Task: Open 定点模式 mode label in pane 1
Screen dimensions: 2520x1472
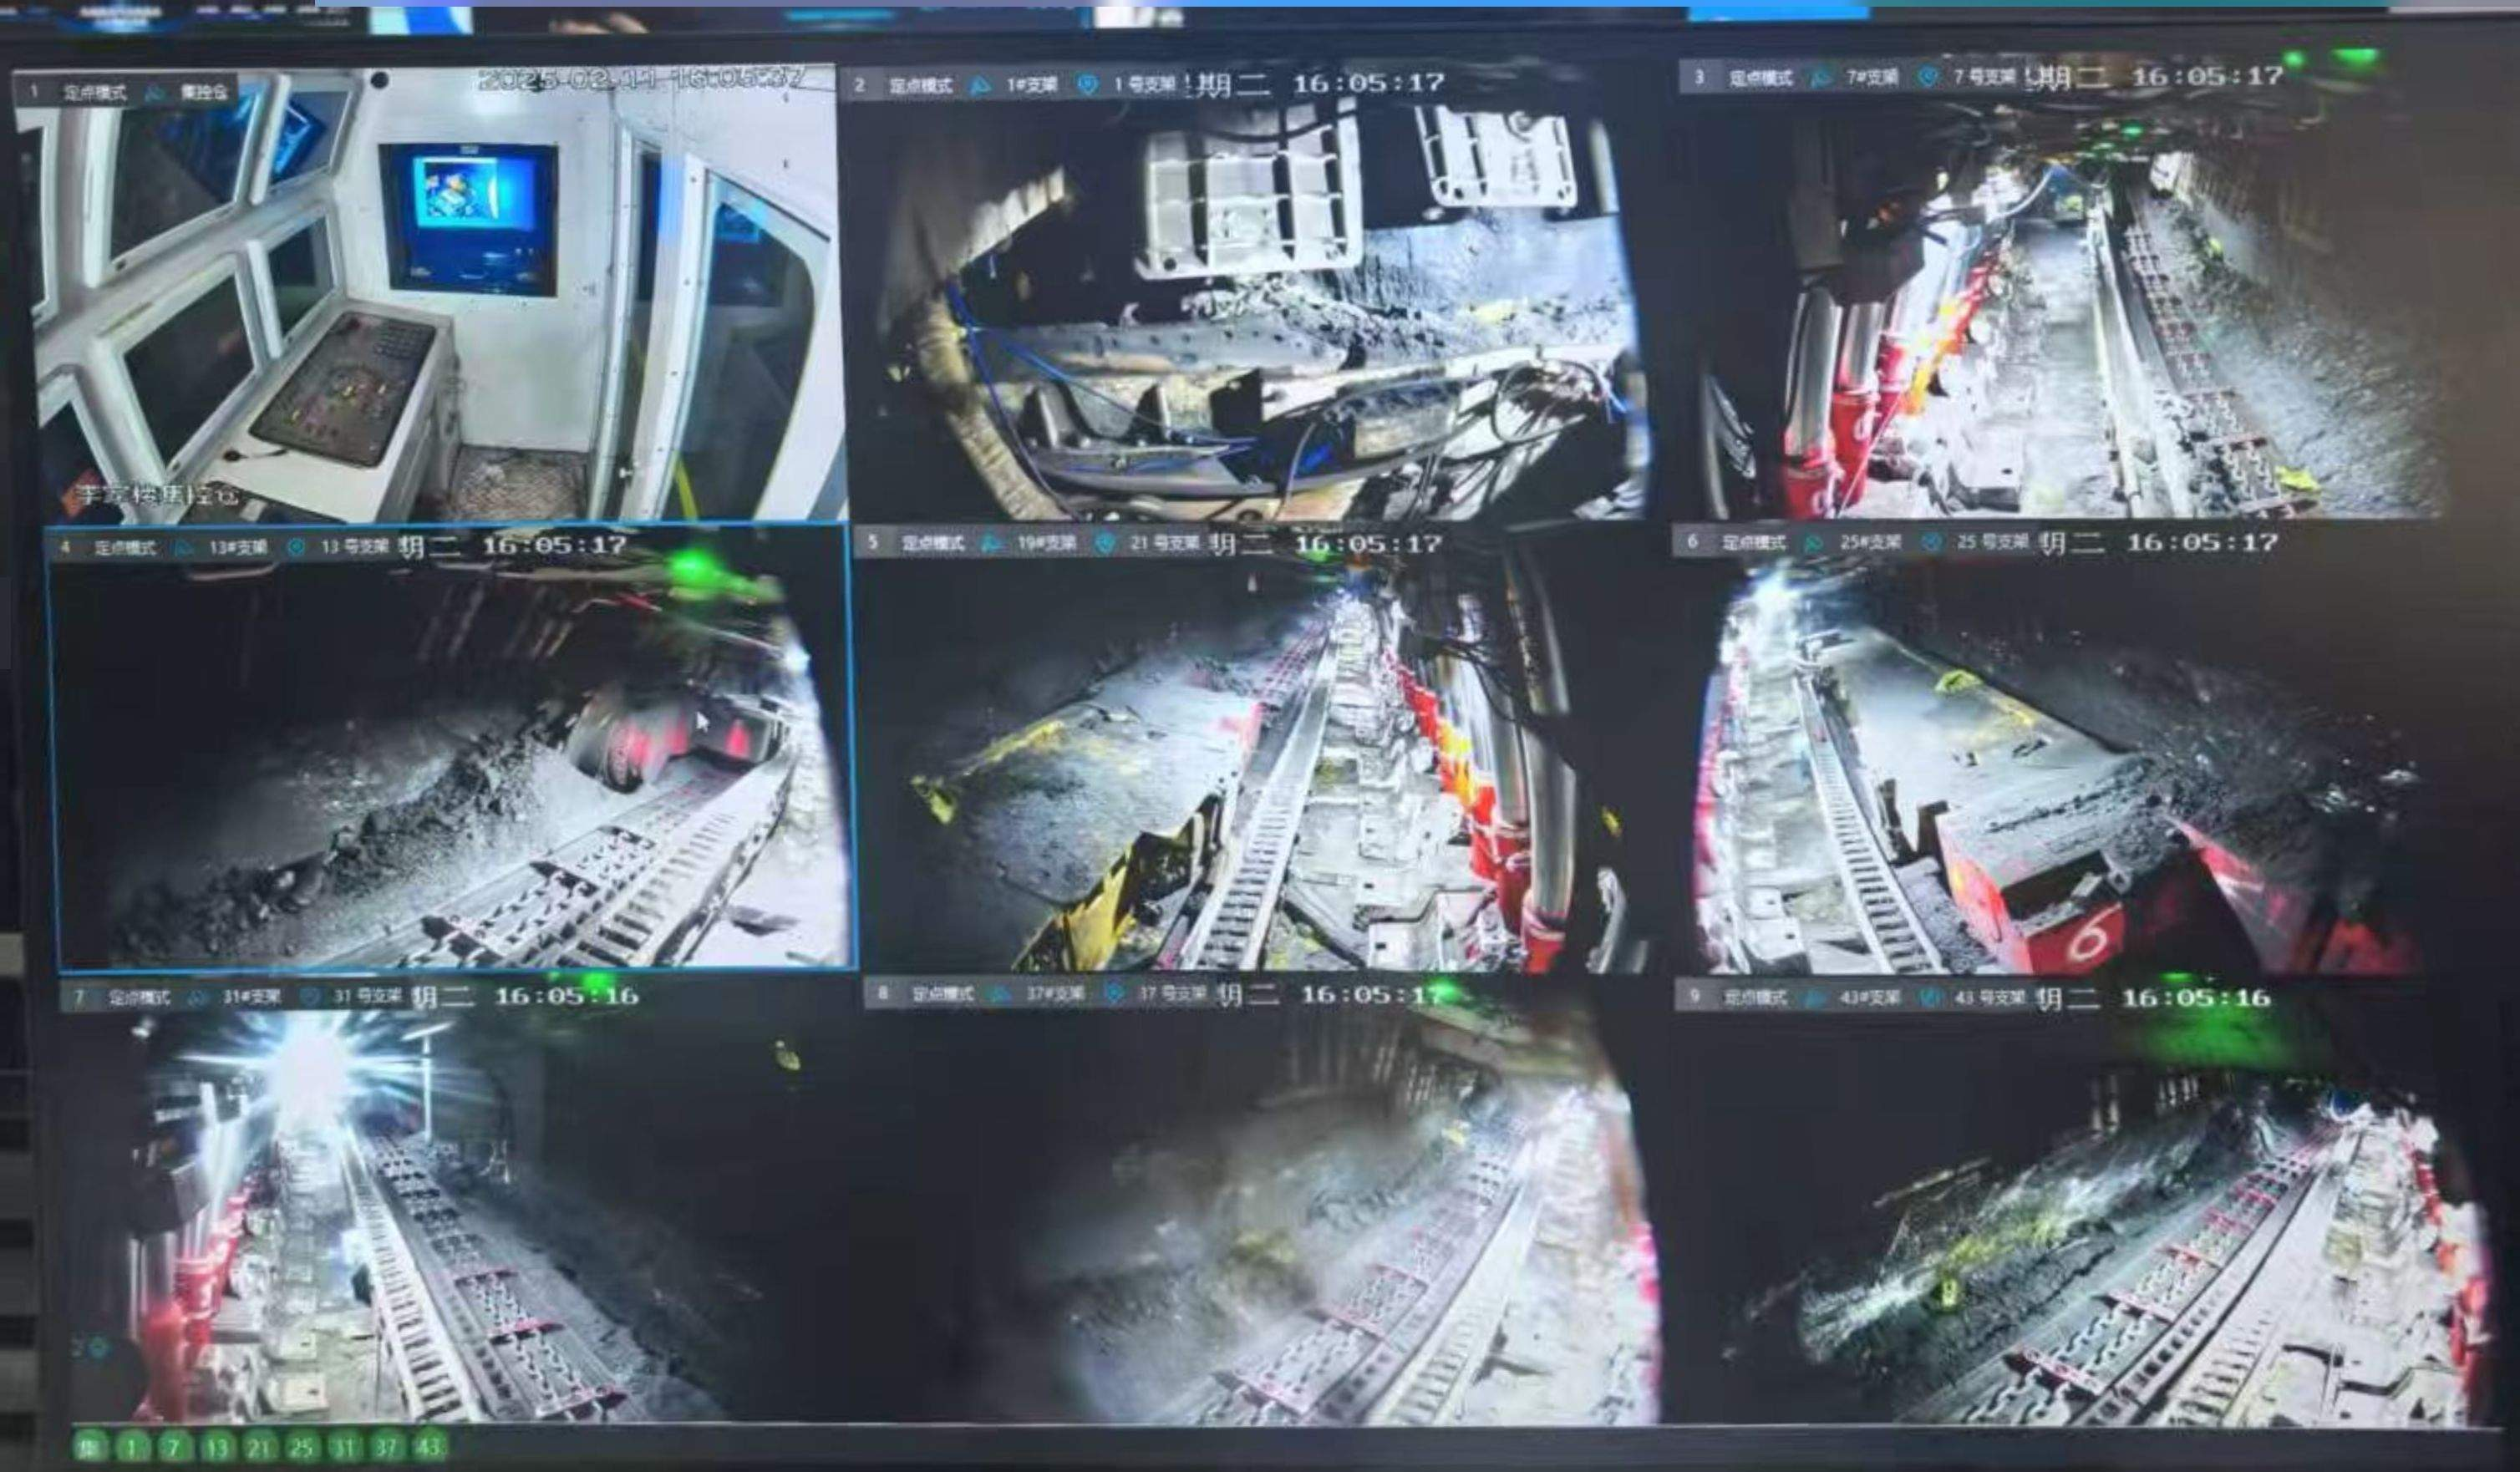Action: pos(95,93)
